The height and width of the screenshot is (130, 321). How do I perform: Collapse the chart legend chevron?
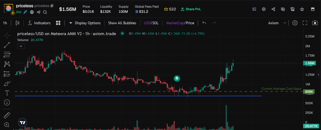pyautogui.click(x=21, y=46)
